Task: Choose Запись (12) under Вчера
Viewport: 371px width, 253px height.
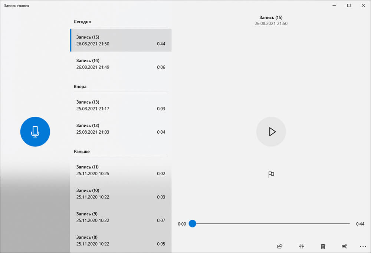Action: 121,129
